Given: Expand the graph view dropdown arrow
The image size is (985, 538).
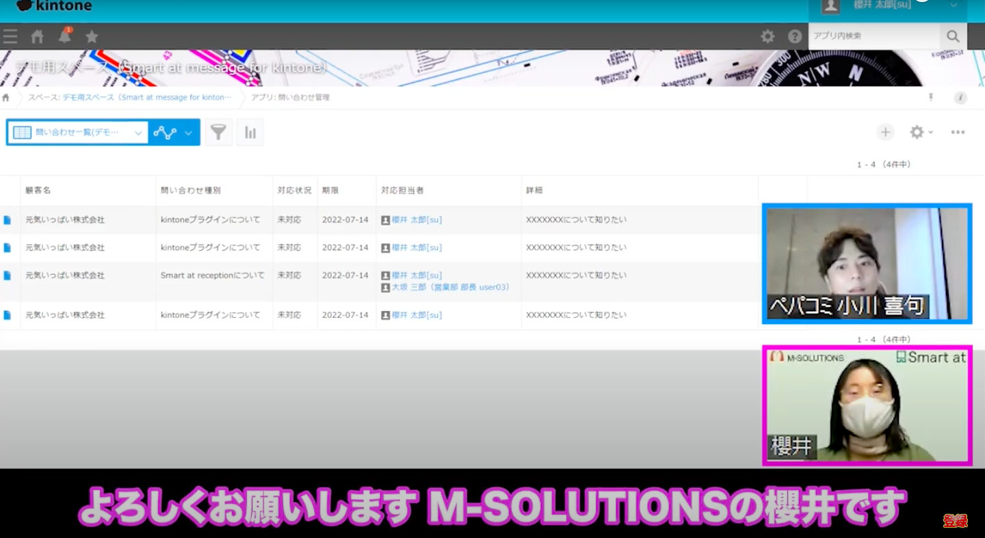Looking at the screenshot, I should tap(188, 133).
